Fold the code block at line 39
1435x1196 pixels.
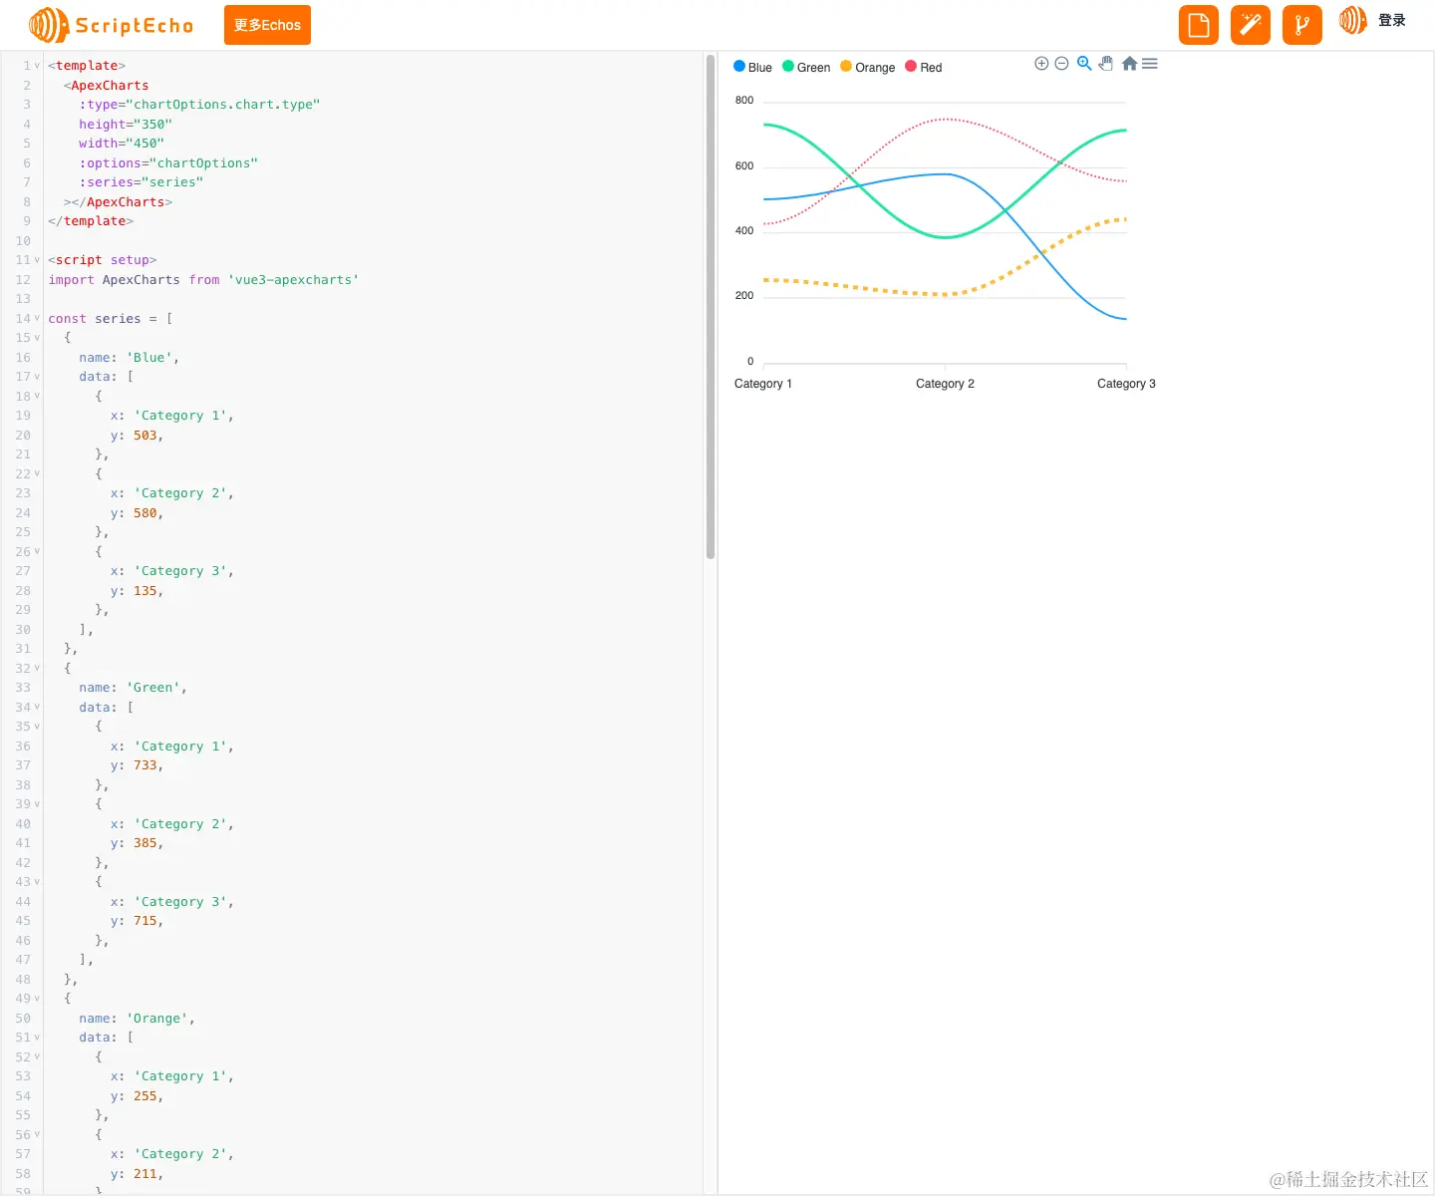pos(38,804)
